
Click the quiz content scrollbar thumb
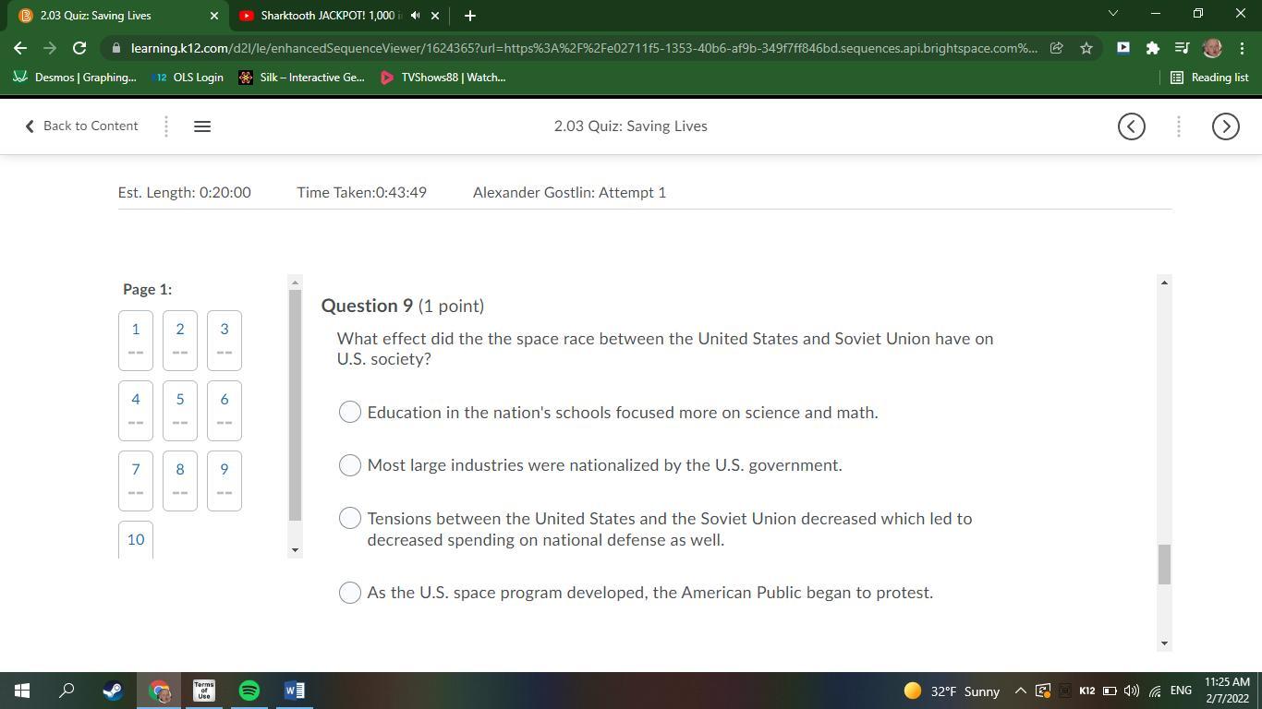(x=1164, y=564)
